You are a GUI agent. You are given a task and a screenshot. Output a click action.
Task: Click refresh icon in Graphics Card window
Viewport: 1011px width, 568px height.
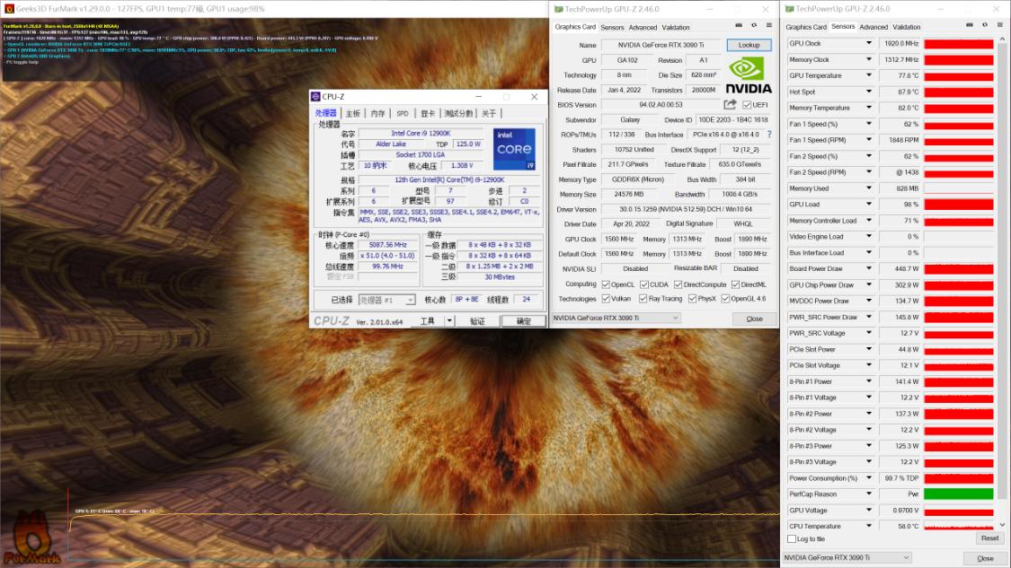tap(752, 27)
